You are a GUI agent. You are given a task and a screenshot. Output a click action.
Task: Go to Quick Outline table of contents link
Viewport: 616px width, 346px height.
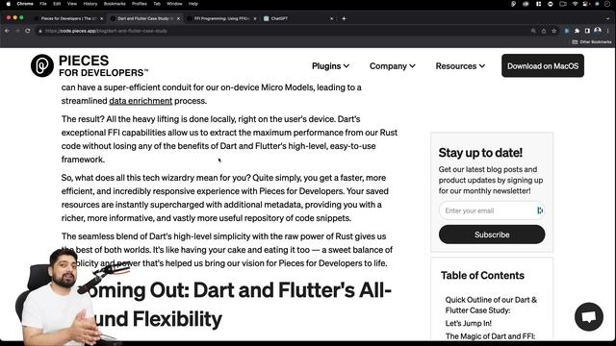[x=491, y=305]
